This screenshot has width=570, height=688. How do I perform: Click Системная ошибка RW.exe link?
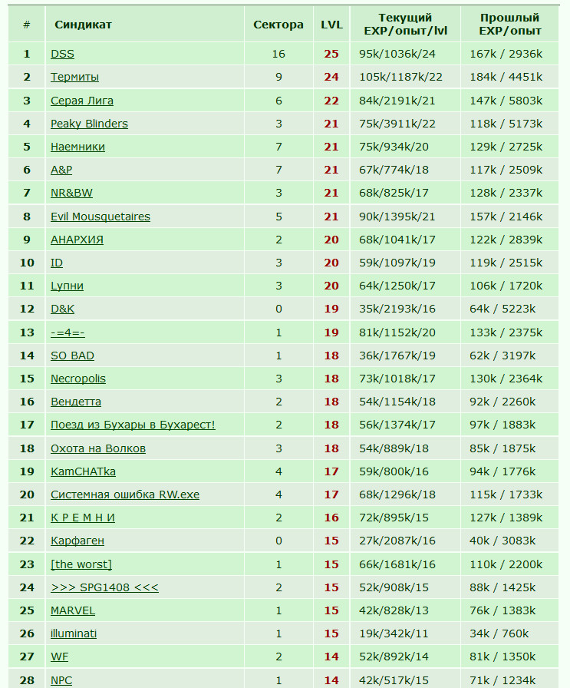point(125,495)
